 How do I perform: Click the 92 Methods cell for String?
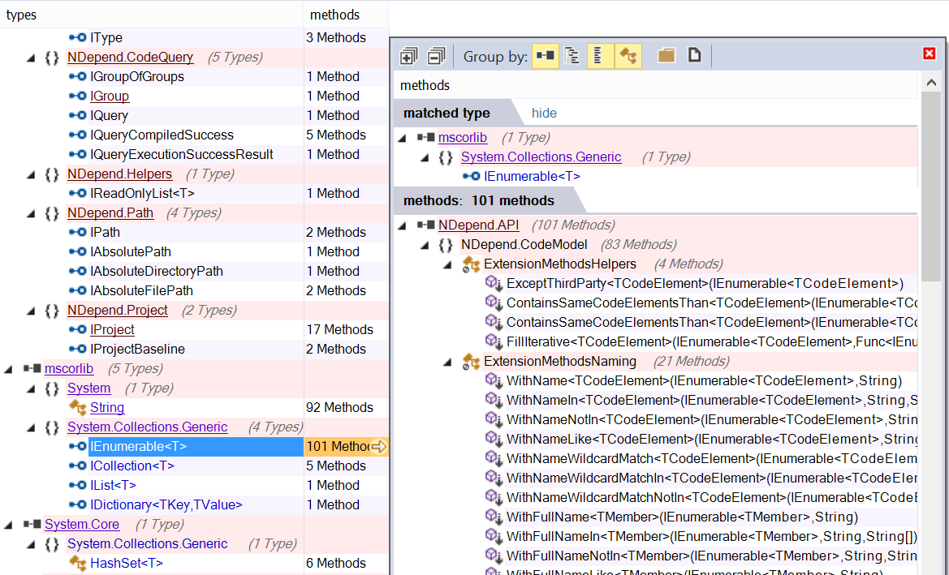(346, 407)
